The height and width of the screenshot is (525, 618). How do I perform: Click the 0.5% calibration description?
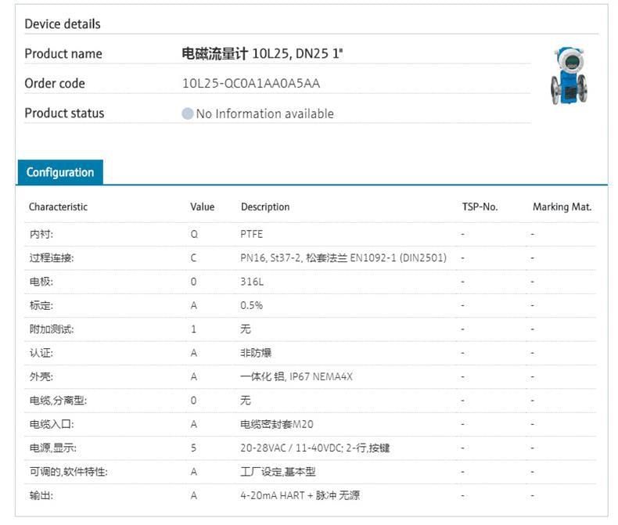pyautogui.click(x=251, y=305)
